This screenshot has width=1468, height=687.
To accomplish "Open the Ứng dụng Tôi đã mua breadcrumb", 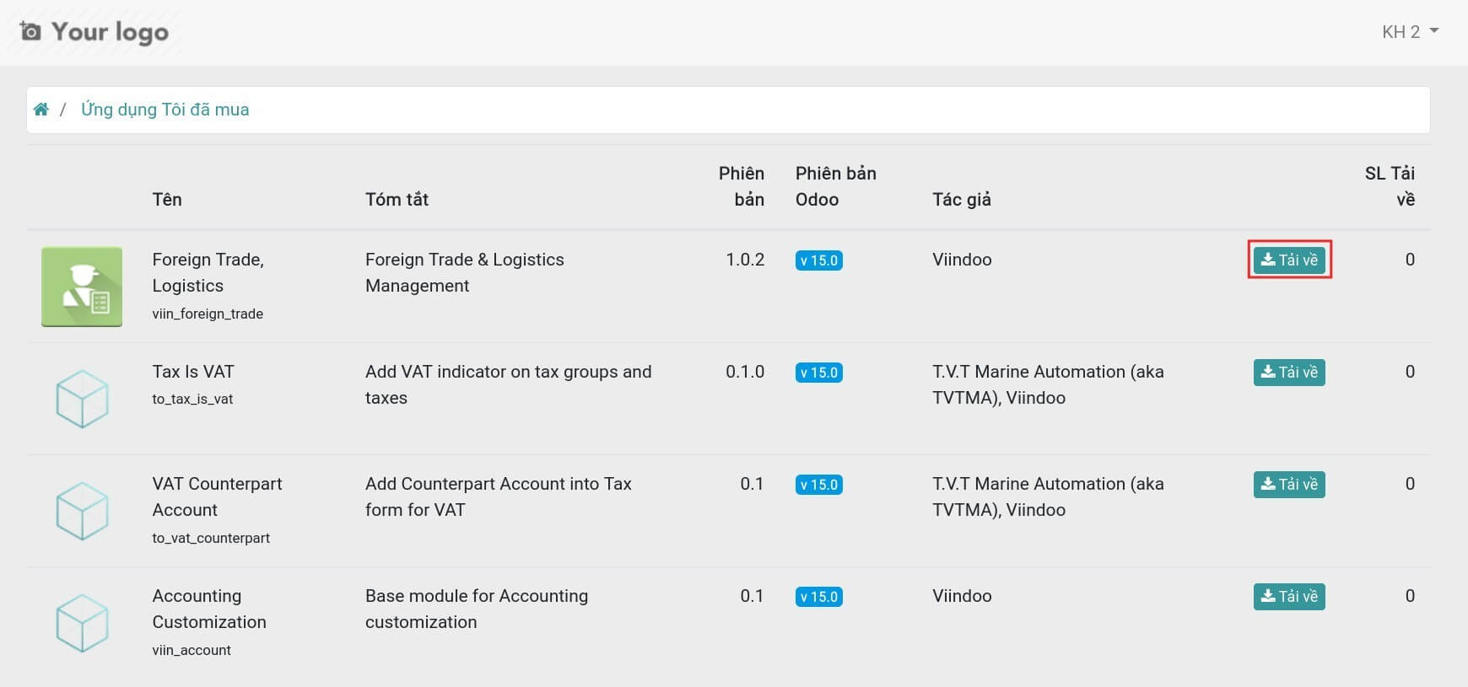I will 165,110.
